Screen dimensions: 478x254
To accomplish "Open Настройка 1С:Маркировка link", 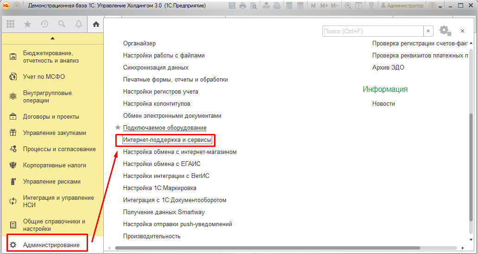I will click(160, 188).
